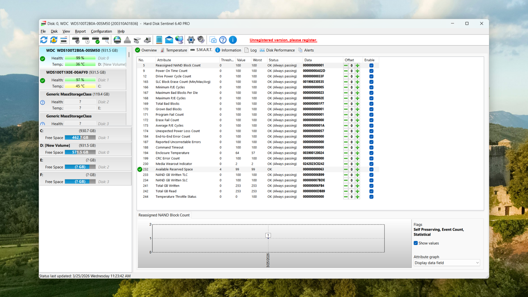This screenshot has height=297, width=528.
Task: Toggle Enable checkbox for Temperature Throttle Status
Action: click(x=371, y=197)
